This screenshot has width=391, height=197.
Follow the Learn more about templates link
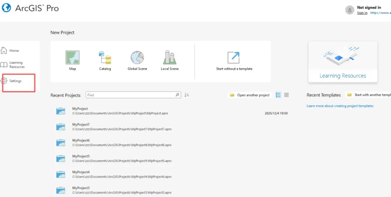[x=340, y=106]
